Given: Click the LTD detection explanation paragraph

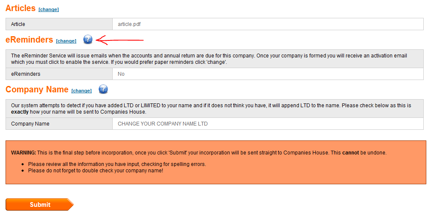Looking at the screenshot, I should pos(211,109).
